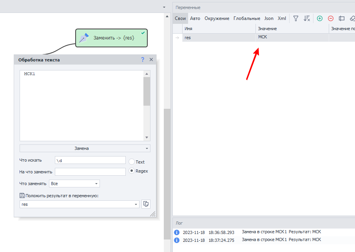Click the log entry at 18:37:24.275
The height and width of the screenshot is (252, 355).
pyautogui.click(x=264, y=240)
